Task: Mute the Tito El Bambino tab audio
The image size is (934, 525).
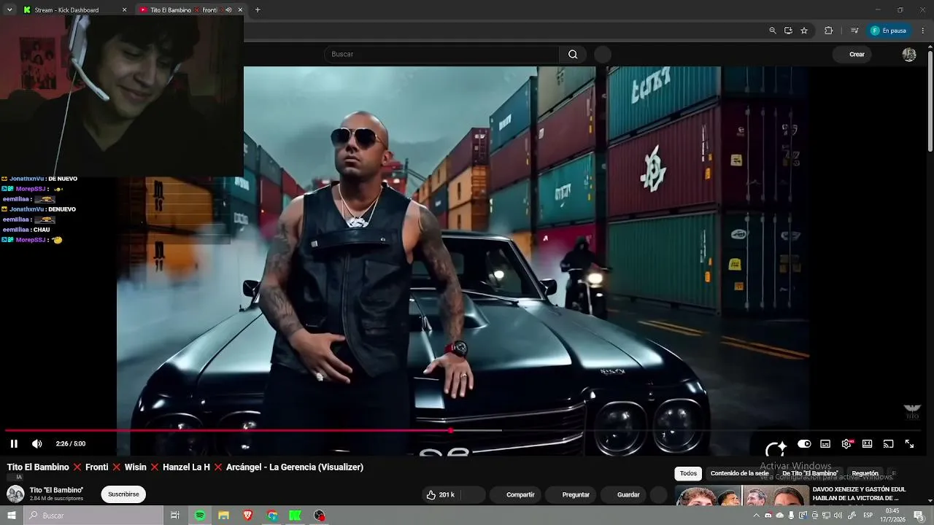Action: [228, 10]
